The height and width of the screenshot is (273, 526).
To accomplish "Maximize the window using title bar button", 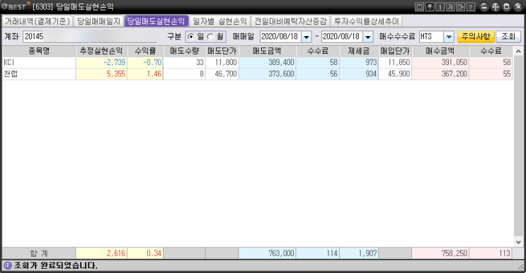I will click(x=507, y=6).
